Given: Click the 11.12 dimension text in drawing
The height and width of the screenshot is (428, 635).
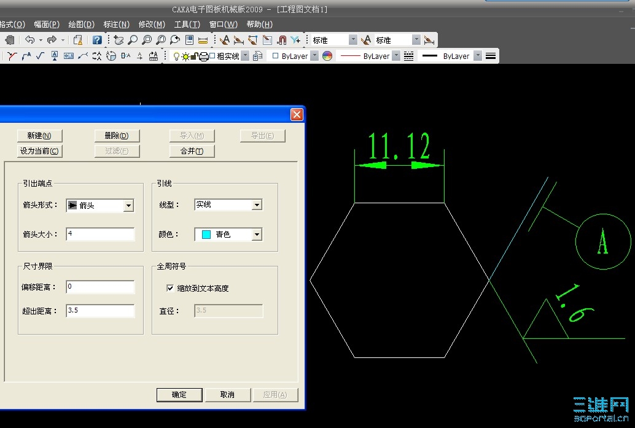Looking at the screenshot, I should [399, 146].
